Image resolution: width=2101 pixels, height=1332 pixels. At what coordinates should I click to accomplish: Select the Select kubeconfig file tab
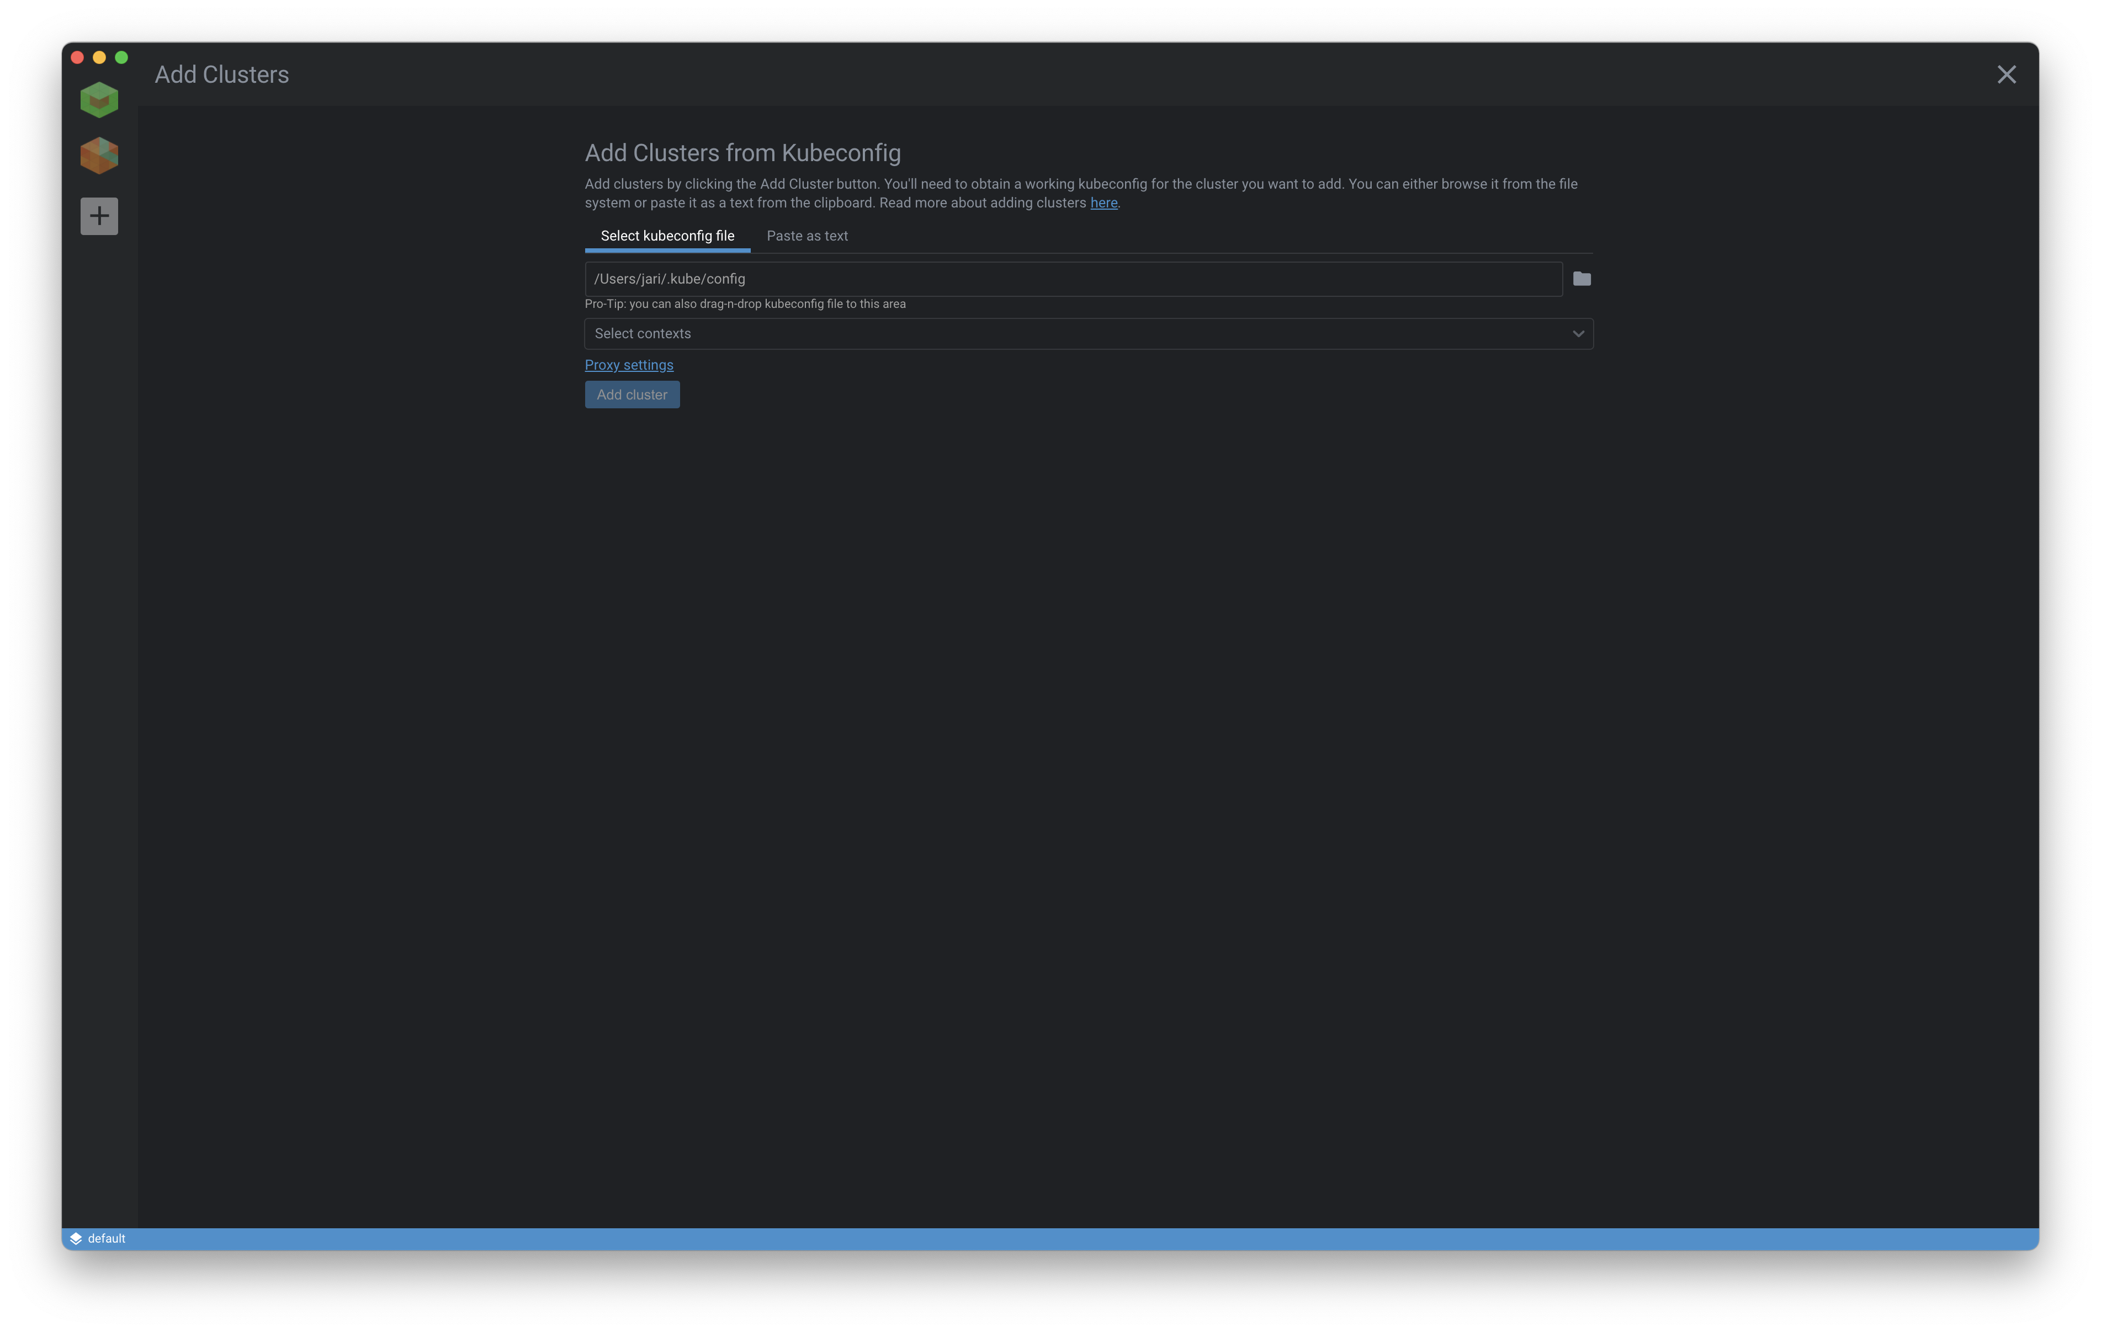pyautogui.click(x=667, y=236)
